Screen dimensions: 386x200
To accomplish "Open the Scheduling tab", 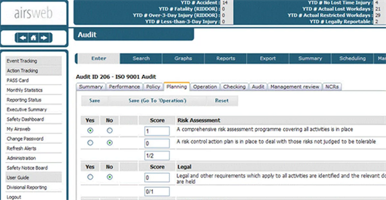I will tap(352, 59).
